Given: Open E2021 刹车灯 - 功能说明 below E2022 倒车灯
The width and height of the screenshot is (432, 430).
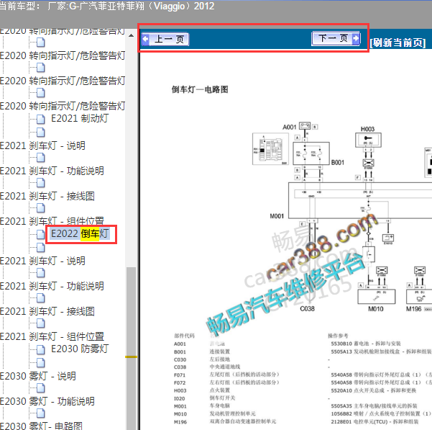Looking at the screenshot, I should pos(52,286).
